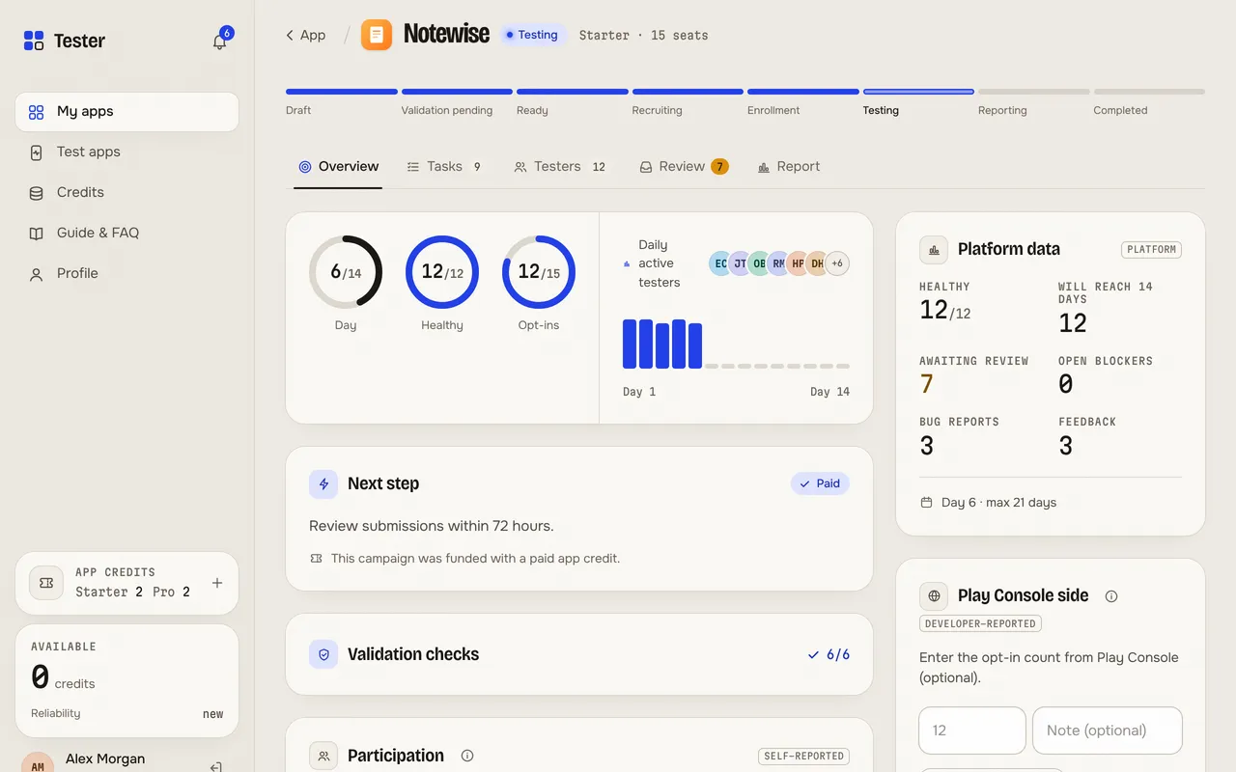Screen dimensions: 1236x772
Task: Show the +6 more testers
Action: [837, 263]
